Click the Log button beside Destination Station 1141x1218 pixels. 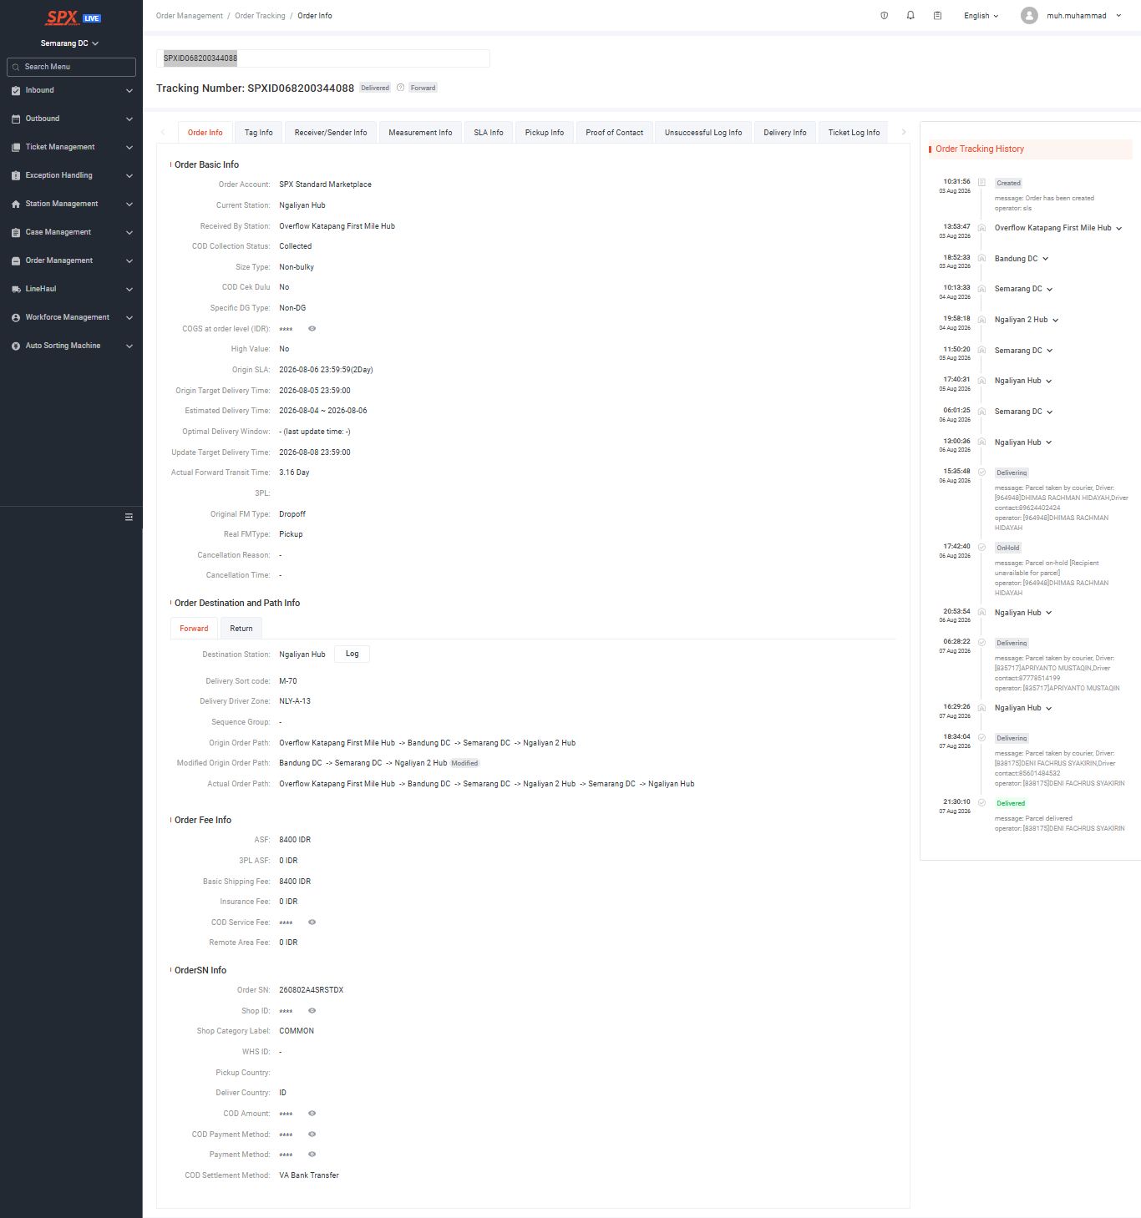352,654
